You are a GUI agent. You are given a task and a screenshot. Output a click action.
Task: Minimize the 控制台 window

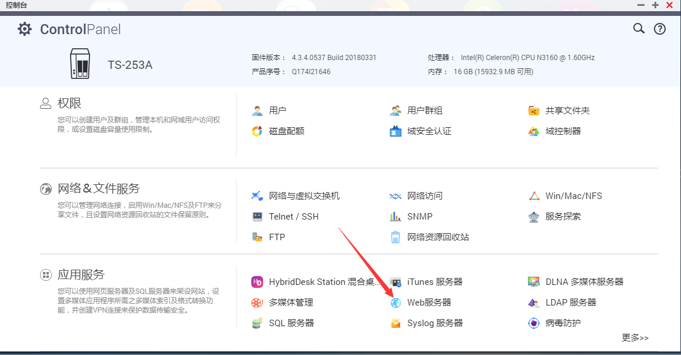coord(641,5)
